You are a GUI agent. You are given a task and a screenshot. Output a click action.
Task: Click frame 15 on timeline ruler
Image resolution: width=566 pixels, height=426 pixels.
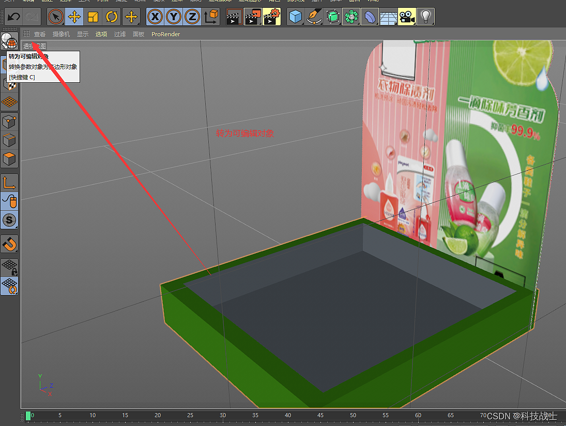pos(125,416)
